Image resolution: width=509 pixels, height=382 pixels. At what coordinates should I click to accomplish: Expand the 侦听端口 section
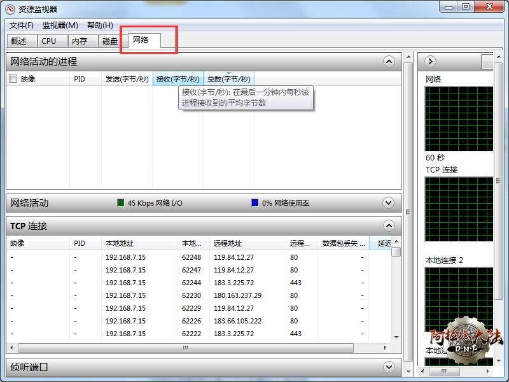pyautogui.click(x=389, y=367)
